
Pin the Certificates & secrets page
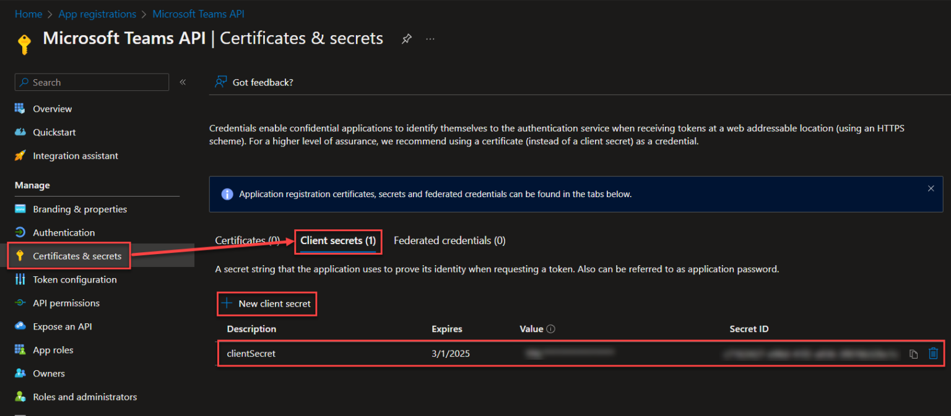(x=406, y=38)
